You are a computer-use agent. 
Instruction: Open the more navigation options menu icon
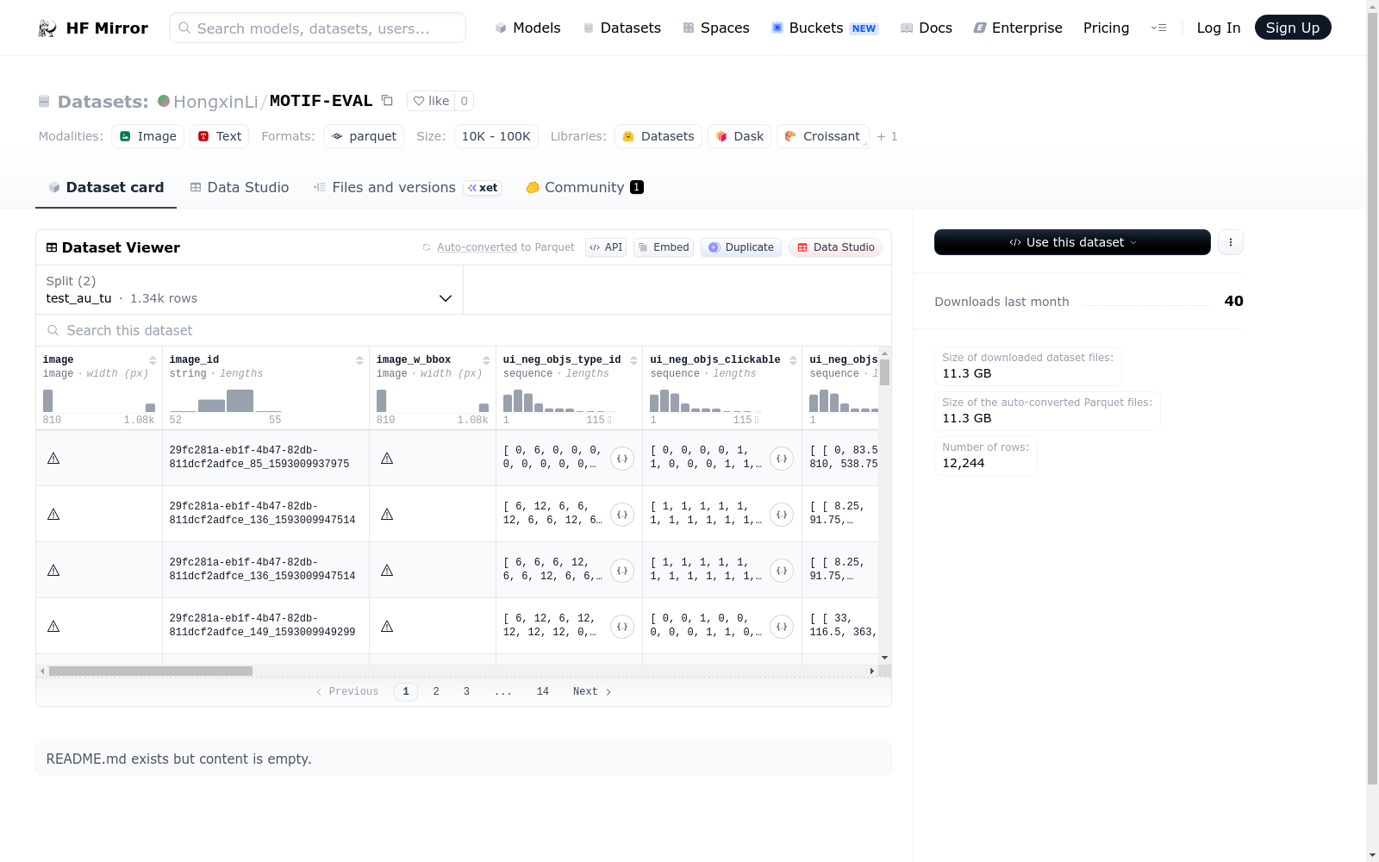tap(1158, 28)
